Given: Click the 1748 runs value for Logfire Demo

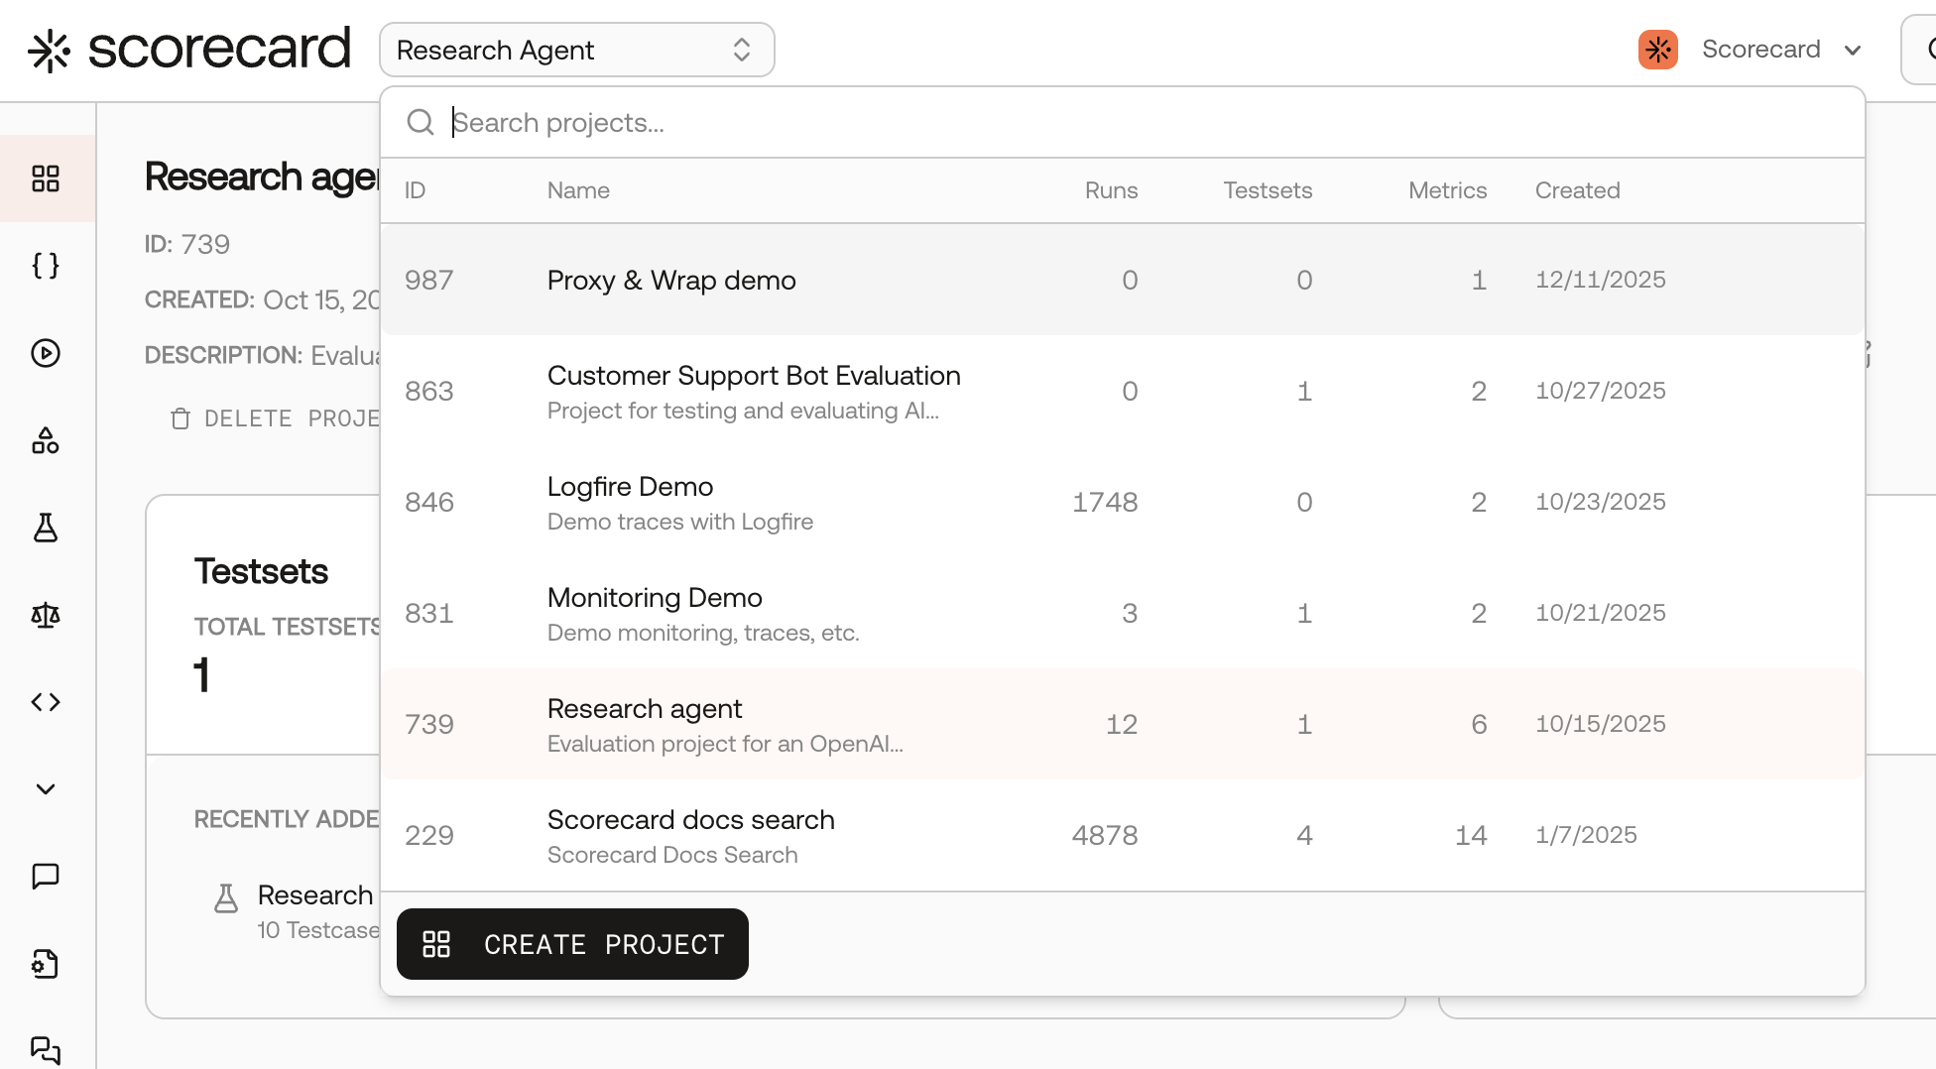Looking at the screenshot, I should (x=1104, y=502).
